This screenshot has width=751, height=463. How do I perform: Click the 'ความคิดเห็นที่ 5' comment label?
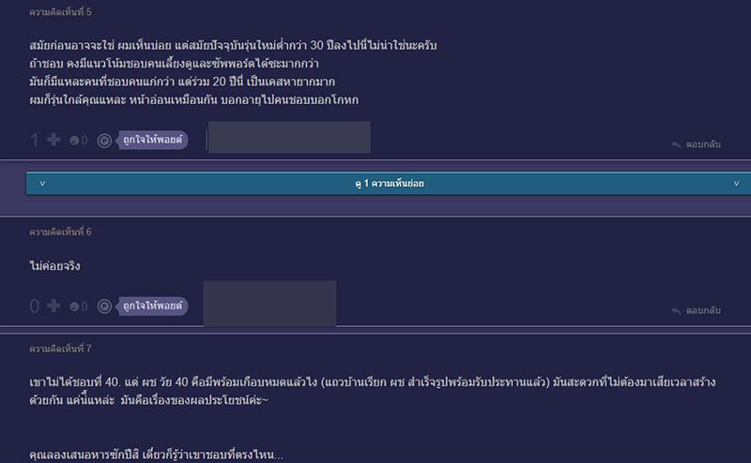click(60, 12)
